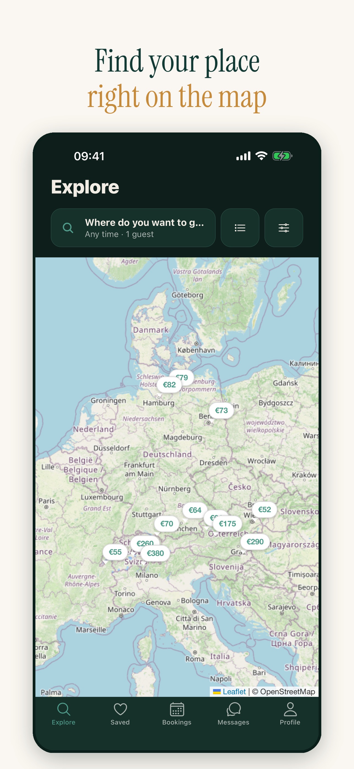Switch to the Explore tab
Viewport: 354px width, 769px height.
click(x=64, y=714)
